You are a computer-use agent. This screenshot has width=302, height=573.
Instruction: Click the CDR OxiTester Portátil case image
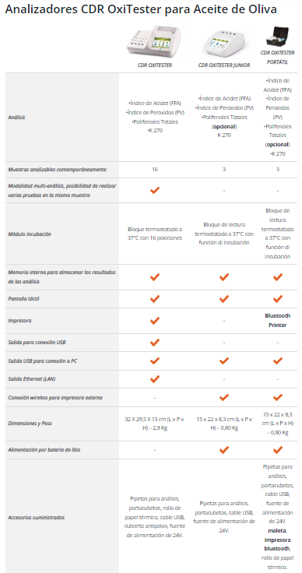(x=278, y=37)
